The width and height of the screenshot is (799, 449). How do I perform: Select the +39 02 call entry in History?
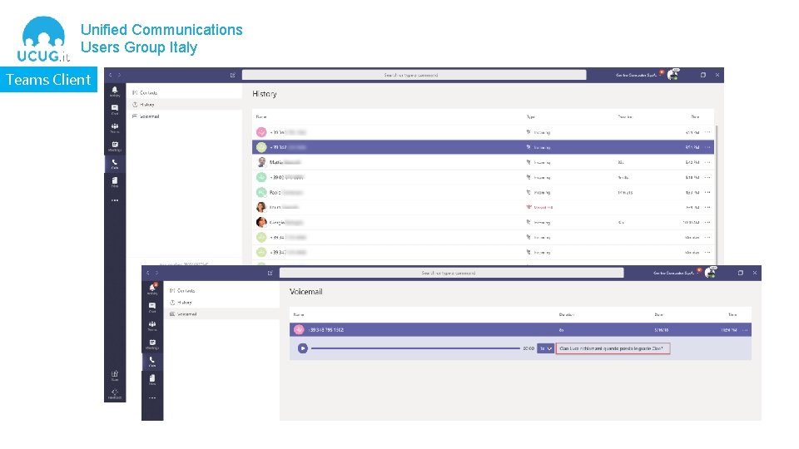click(x=483, y=177)
